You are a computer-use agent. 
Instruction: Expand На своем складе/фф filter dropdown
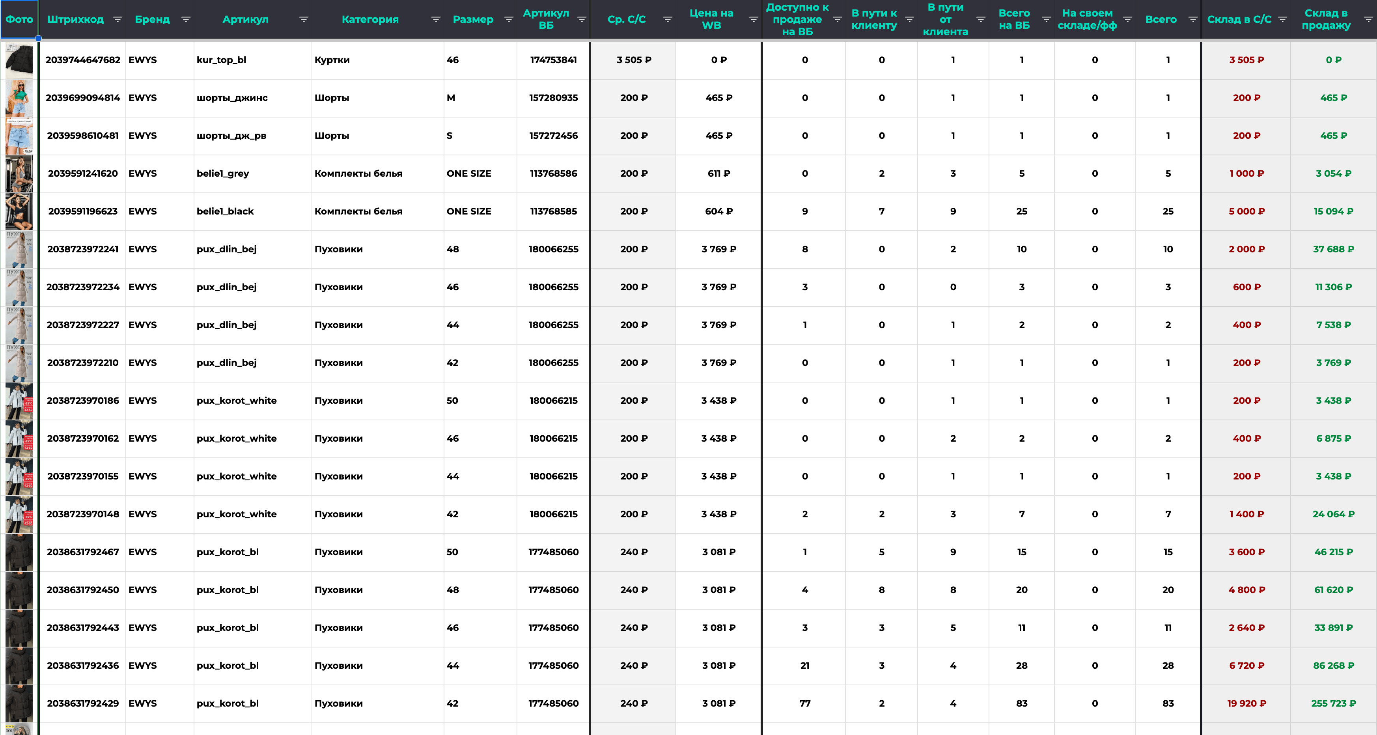point(1127,20)
